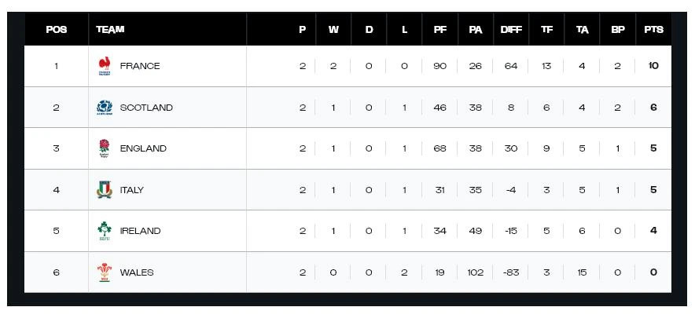
Task: Click France's 10 points value
Action: click(653, 66)
